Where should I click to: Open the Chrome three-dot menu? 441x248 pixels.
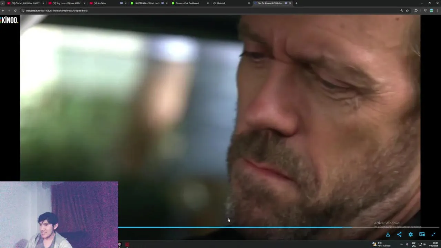tap(438, 11)
